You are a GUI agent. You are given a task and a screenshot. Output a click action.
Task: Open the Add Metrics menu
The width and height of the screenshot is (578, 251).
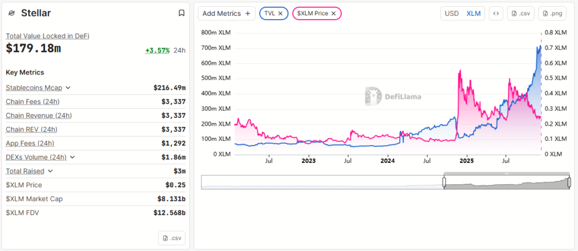pyautogui.click(x=227, y=14)
